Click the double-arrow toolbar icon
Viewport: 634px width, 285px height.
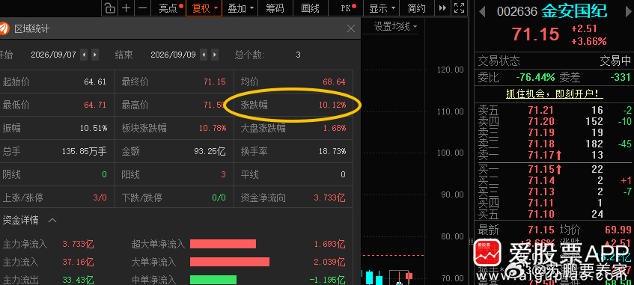pyautogui.click(x=442, y=8)
